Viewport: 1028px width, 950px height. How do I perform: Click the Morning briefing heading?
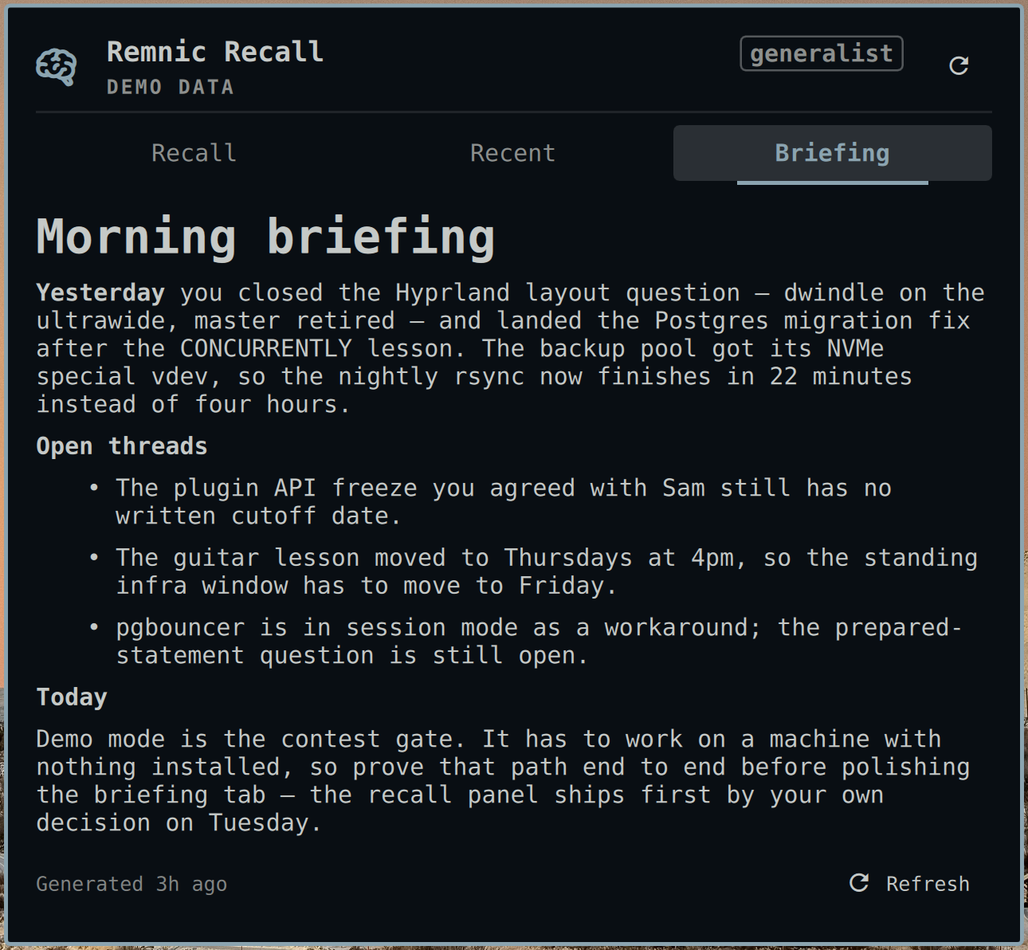click(266, 237)
